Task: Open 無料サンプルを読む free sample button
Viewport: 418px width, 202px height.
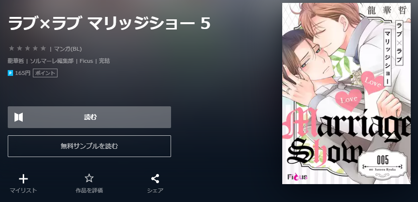Action: point(89,146)
